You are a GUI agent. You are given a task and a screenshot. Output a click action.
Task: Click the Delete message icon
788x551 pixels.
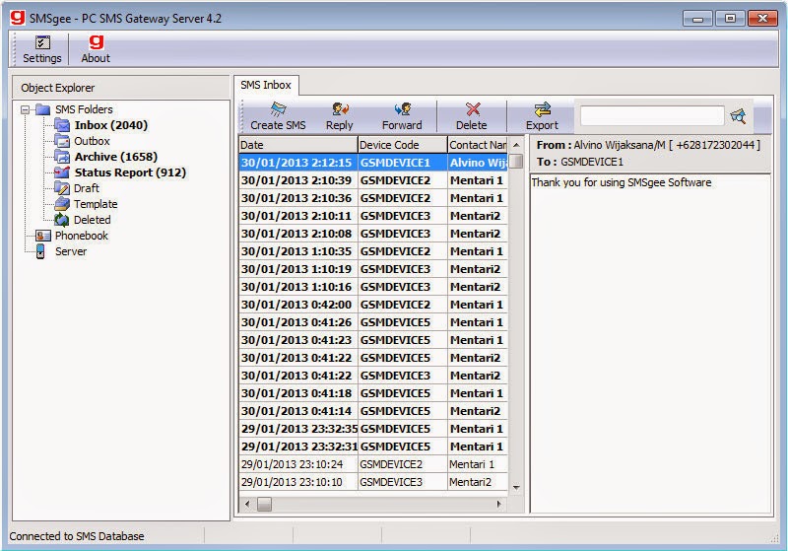tap(473, 109)
